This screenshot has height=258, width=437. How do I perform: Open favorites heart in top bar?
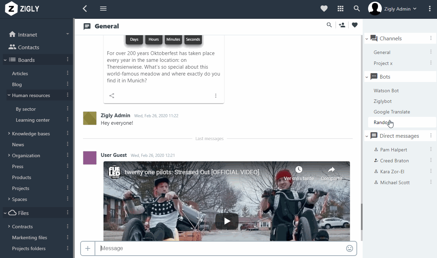pyautogui.click(x=324, y=9)
